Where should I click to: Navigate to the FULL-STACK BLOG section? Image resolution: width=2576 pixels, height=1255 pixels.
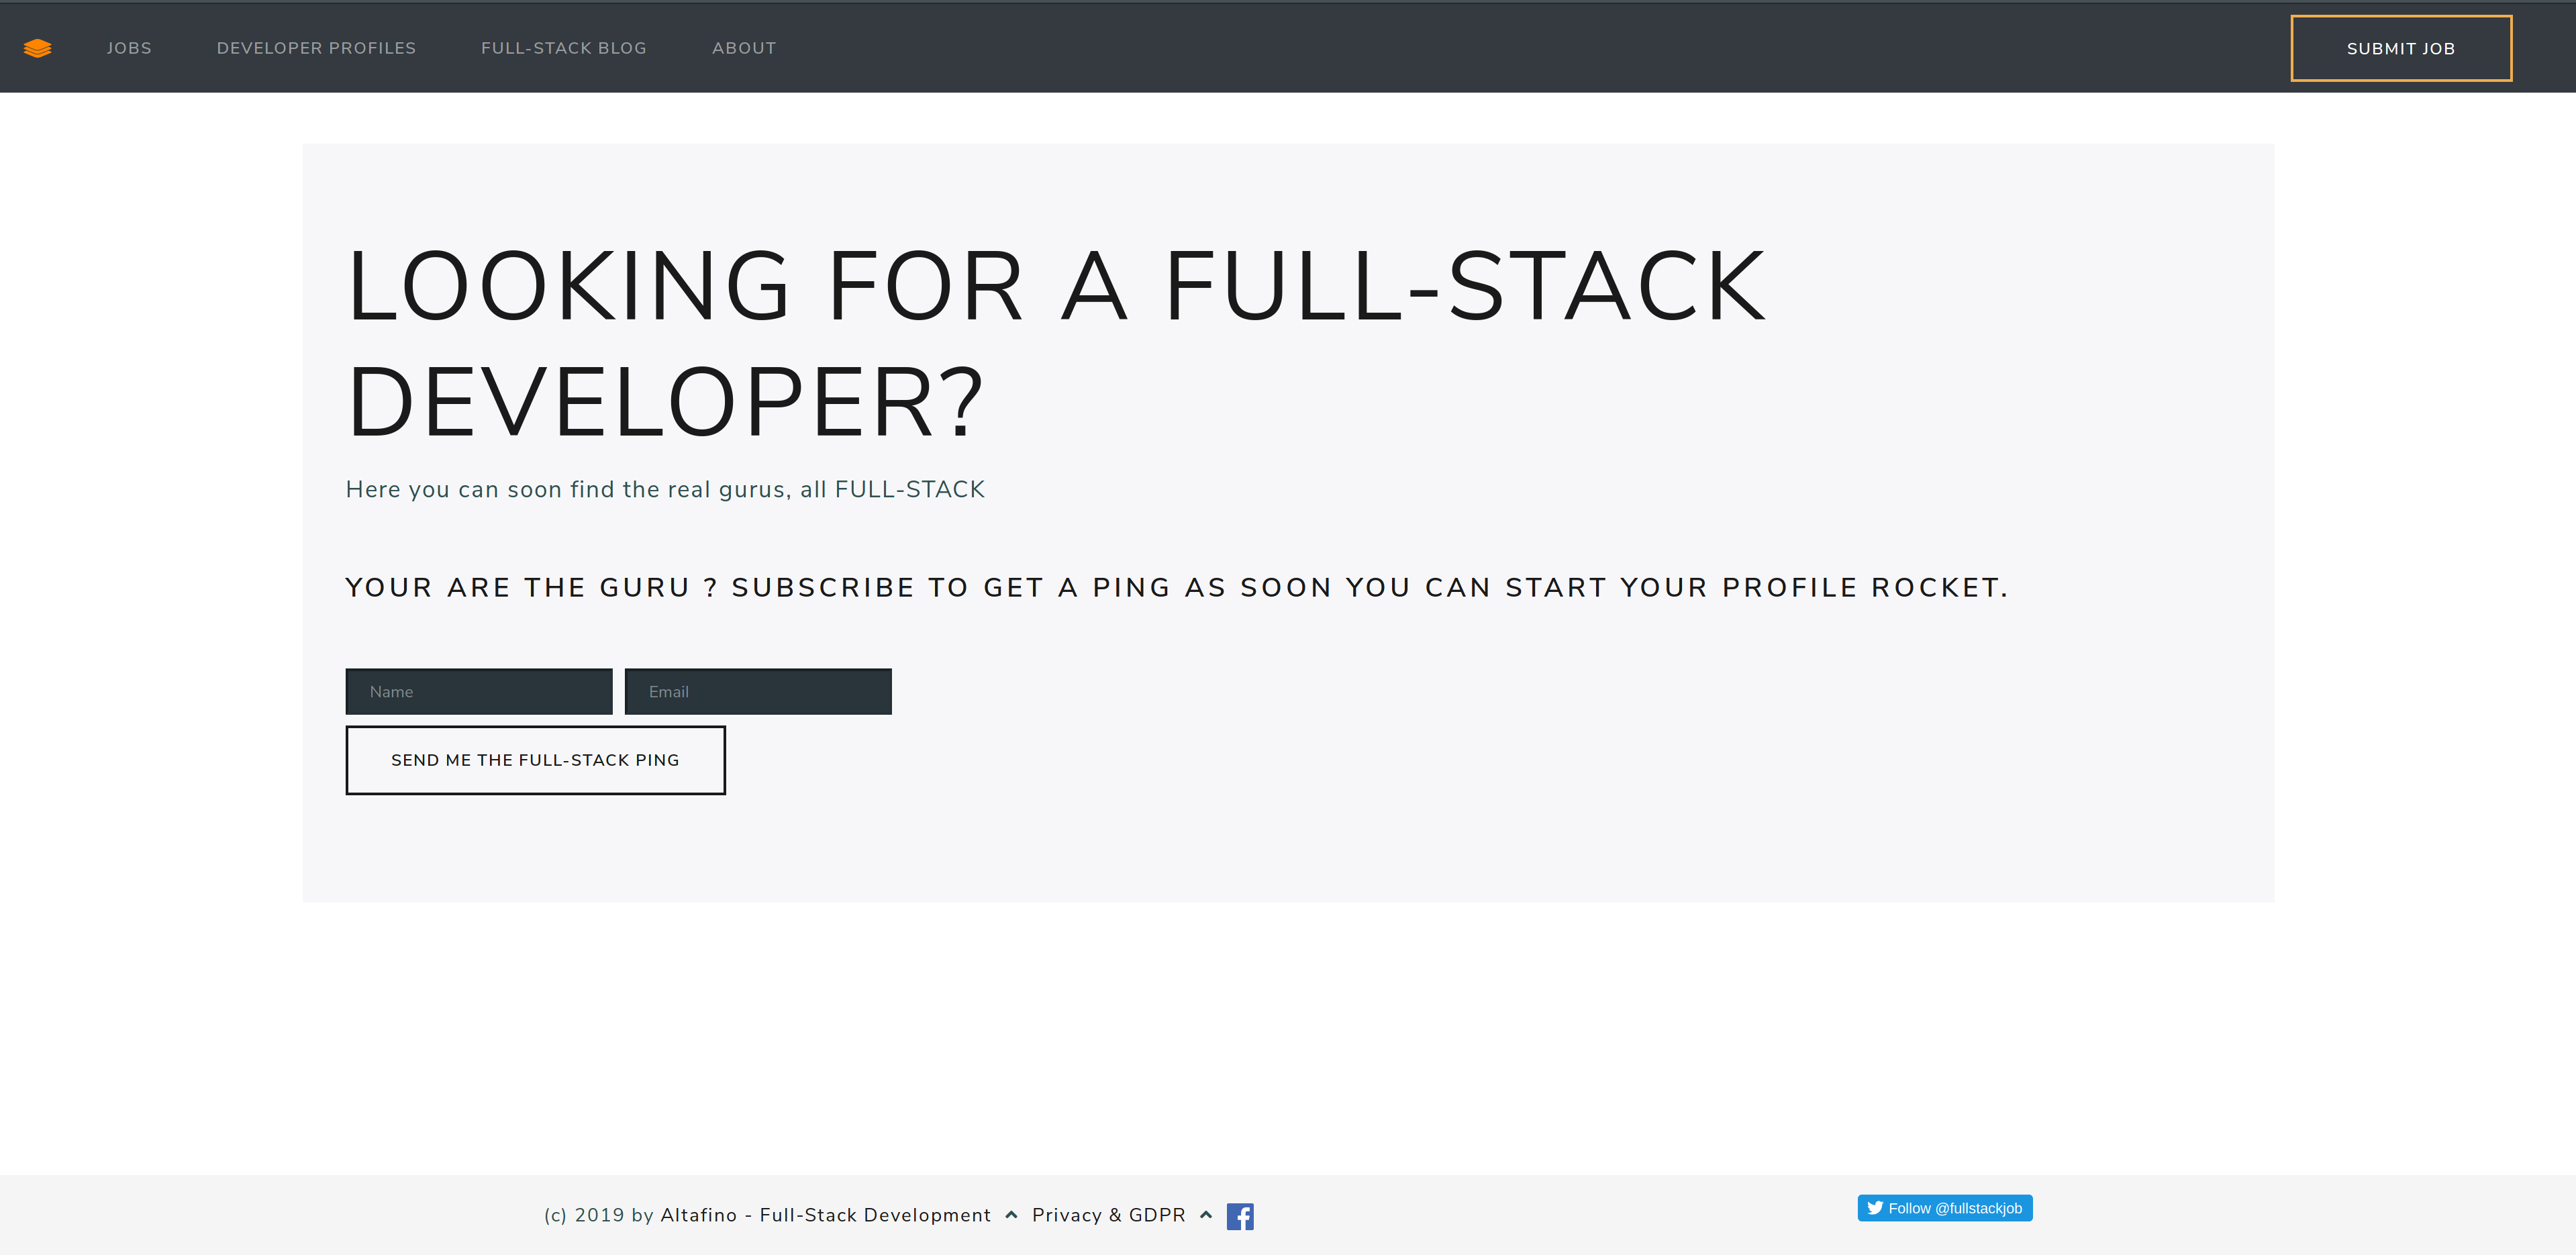[x=564, y=47]
